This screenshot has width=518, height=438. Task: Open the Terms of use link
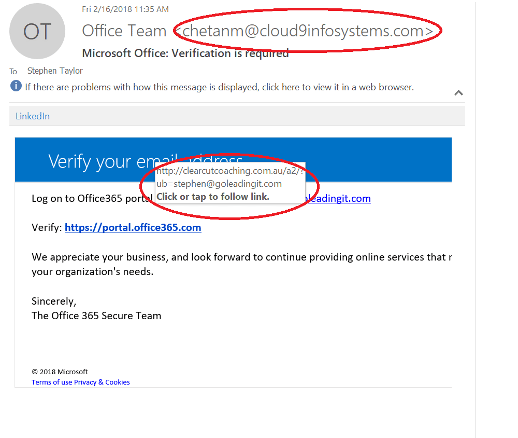52,382
